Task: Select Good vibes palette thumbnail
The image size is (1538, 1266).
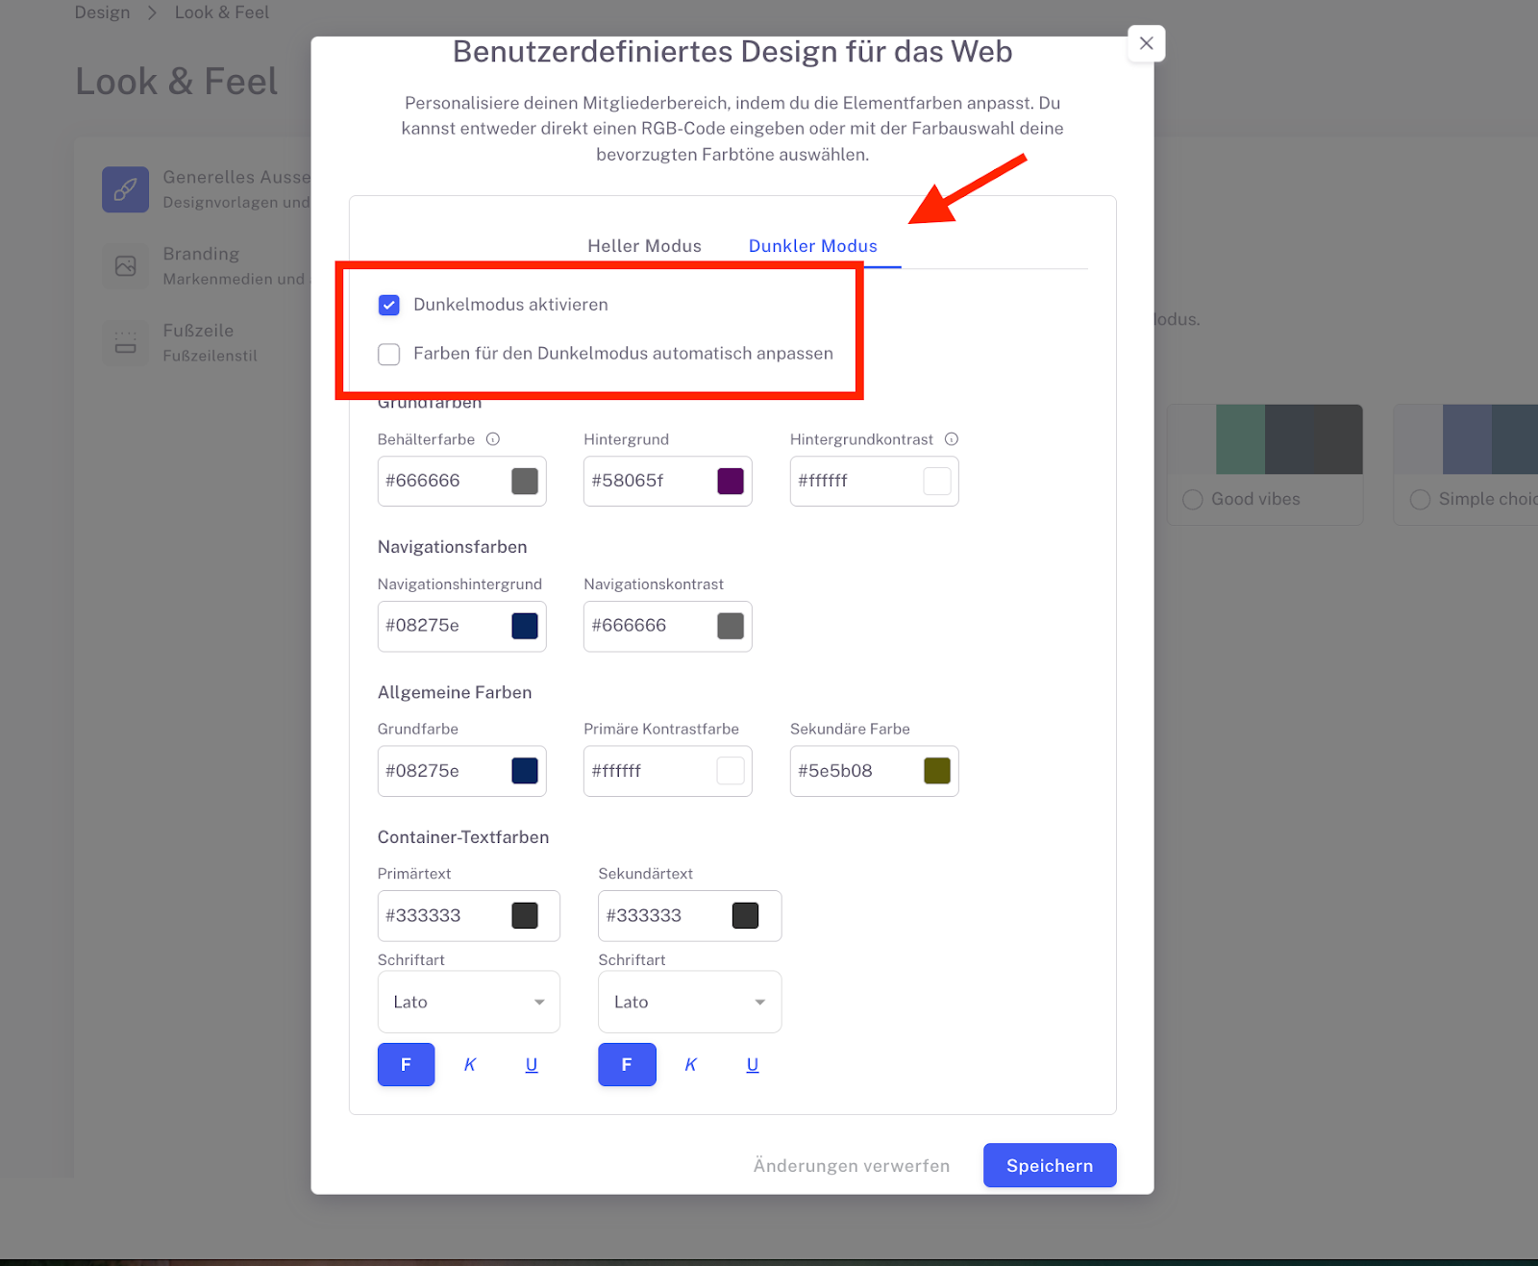Action: tap(1265, 439)
